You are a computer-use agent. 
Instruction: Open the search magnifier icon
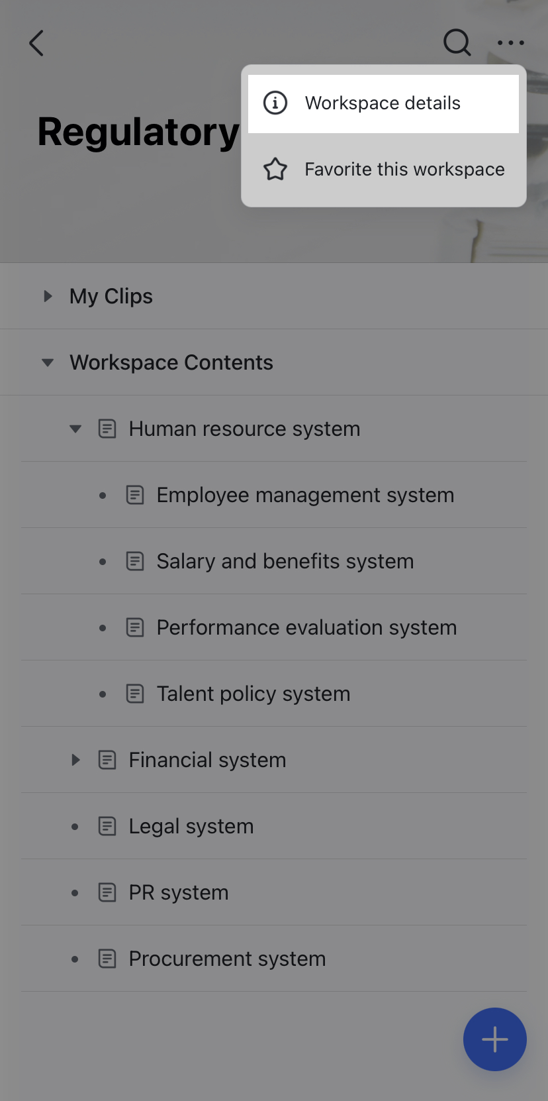(x=457, y=43)
